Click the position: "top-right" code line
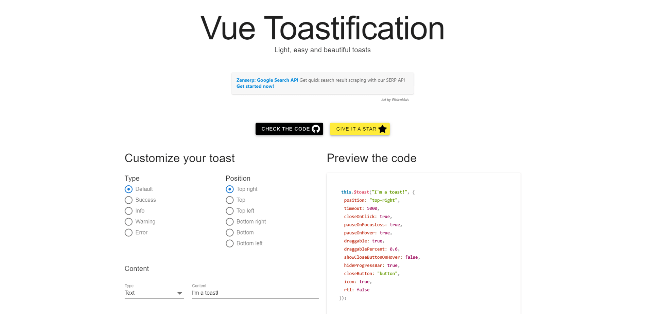 pos(372,200)
